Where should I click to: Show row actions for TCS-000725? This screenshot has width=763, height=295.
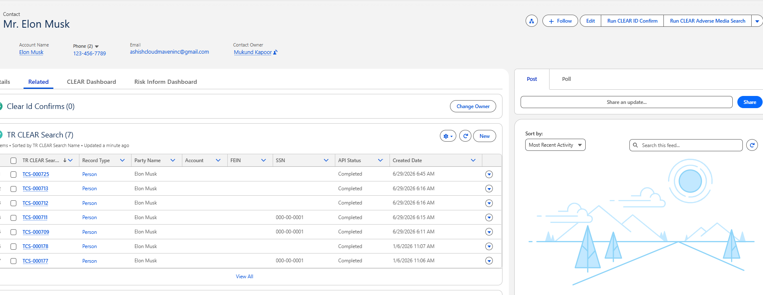coord(489,174)
